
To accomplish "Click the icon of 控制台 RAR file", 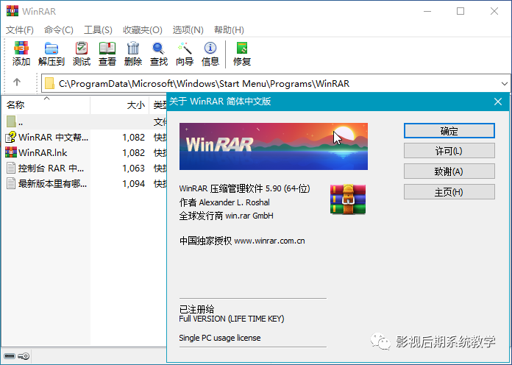I will click(11, 168).
